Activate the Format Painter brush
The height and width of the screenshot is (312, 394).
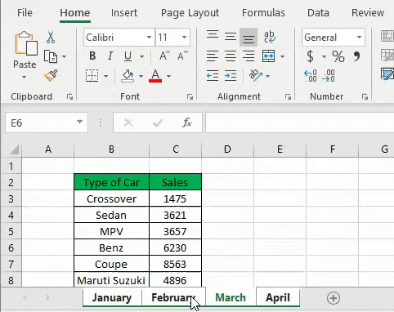pos(51,76)
